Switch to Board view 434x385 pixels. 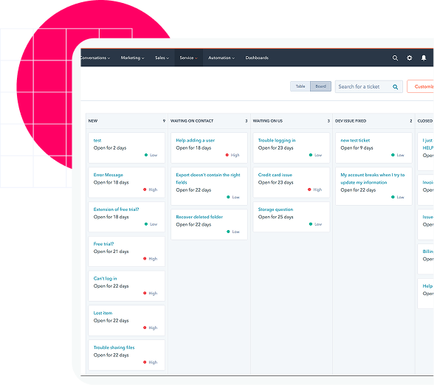tap(320, 86)
